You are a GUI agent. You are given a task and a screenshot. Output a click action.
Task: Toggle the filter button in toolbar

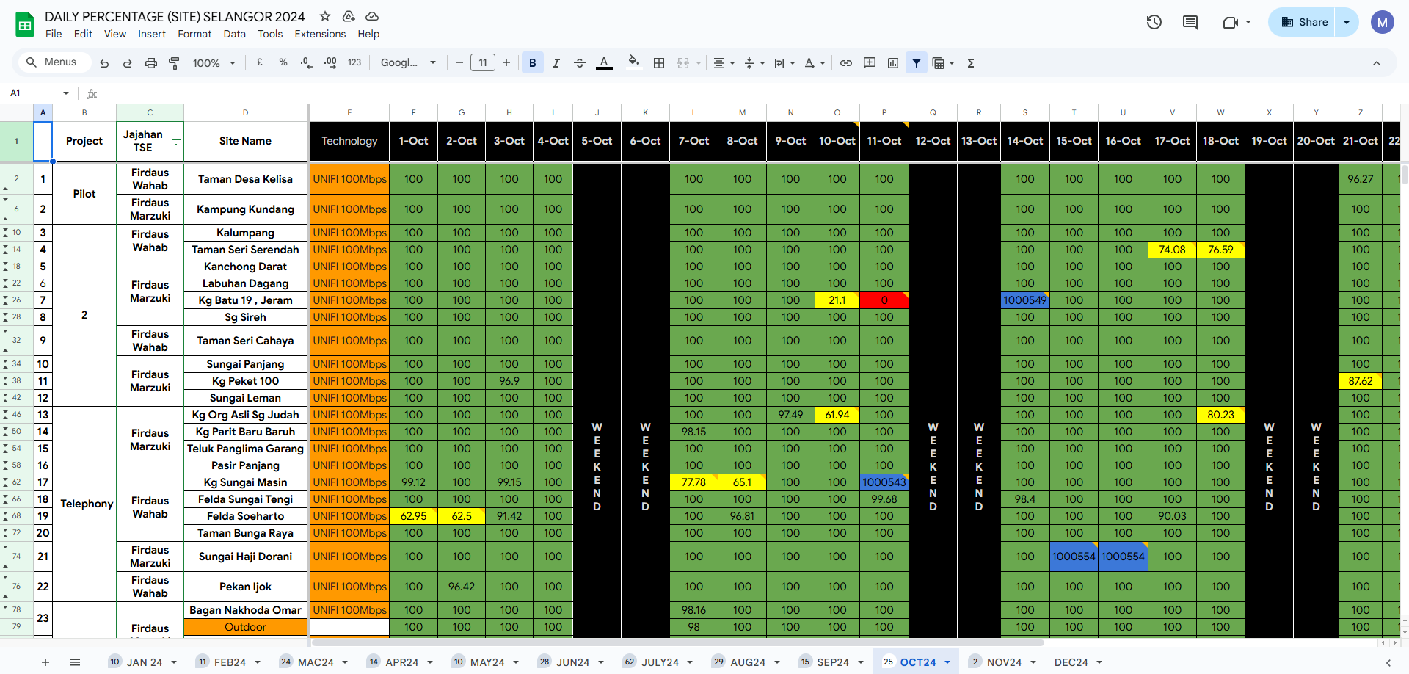917,63
